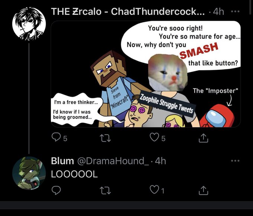
Task: Open the LOOOOOL tweet text
Action: pos(74,174)
